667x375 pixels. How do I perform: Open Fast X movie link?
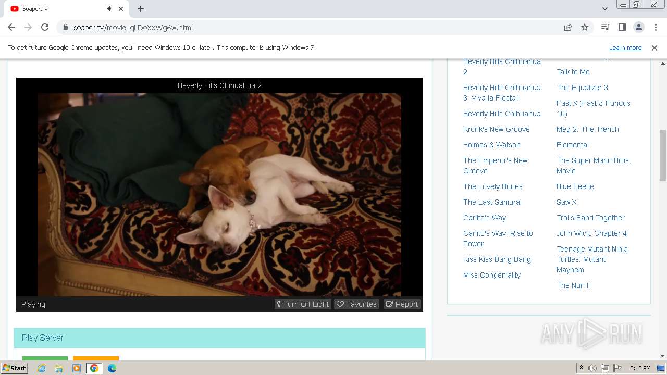[x=594, y=108]
